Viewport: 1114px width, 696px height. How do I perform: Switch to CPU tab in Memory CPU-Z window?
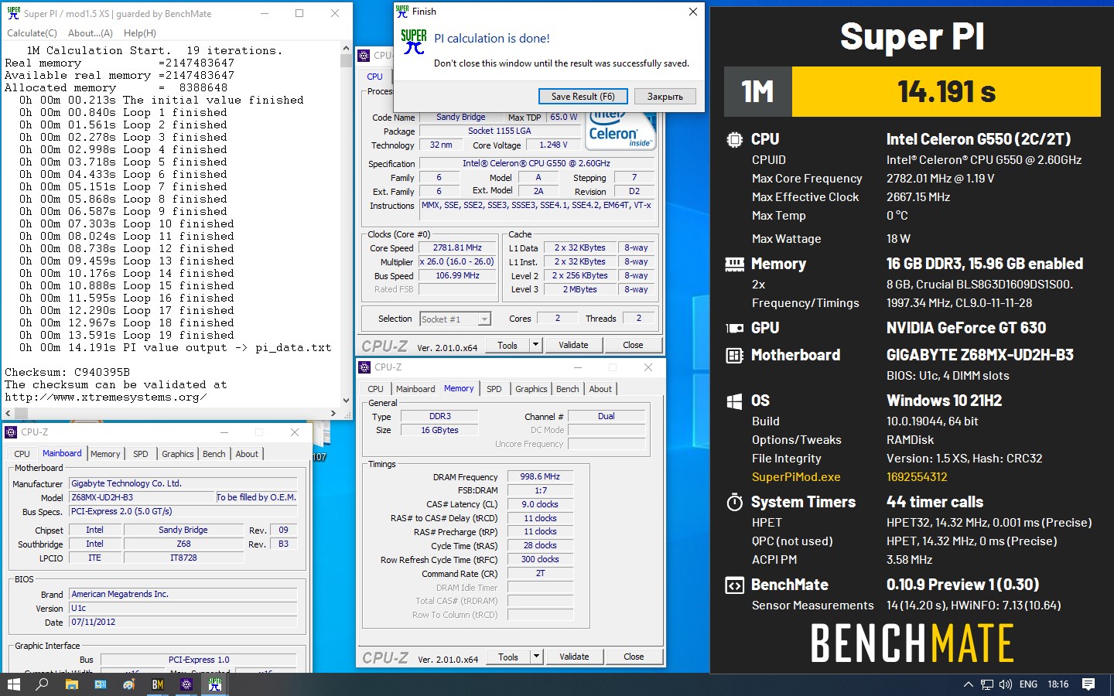click(x=376, y=389)
